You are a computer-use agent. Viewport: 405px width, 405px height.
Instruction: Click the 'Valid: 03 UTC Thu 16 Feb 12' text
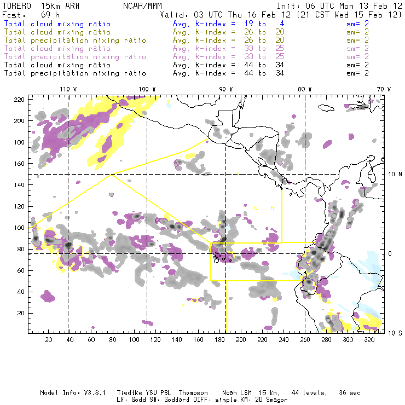click(x=225, y=15)
